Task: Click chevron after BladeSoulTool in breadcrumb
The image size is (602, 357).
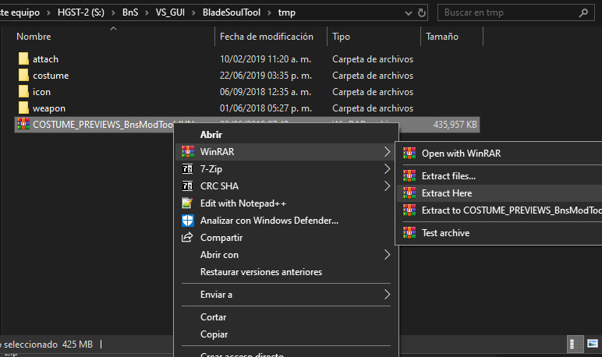Action: tap(269, 13)
